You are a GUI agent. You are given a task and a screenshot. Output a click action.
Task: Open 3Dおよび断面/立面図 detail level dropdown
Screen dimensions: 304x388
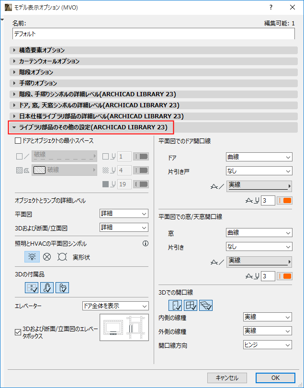[x=124, y=228]
